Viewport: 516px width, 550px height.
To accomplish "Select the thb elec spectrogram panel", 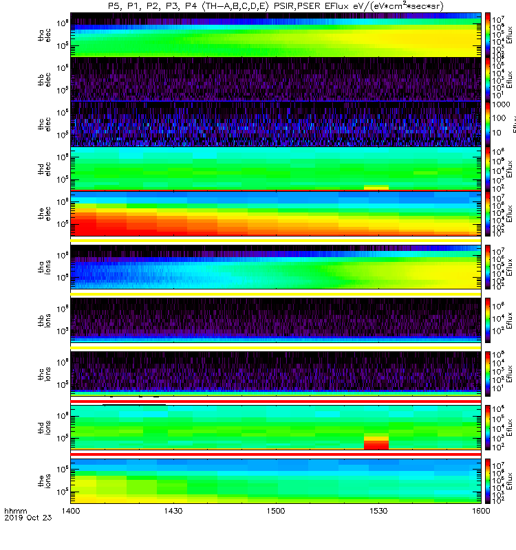I will coord(276,79).
